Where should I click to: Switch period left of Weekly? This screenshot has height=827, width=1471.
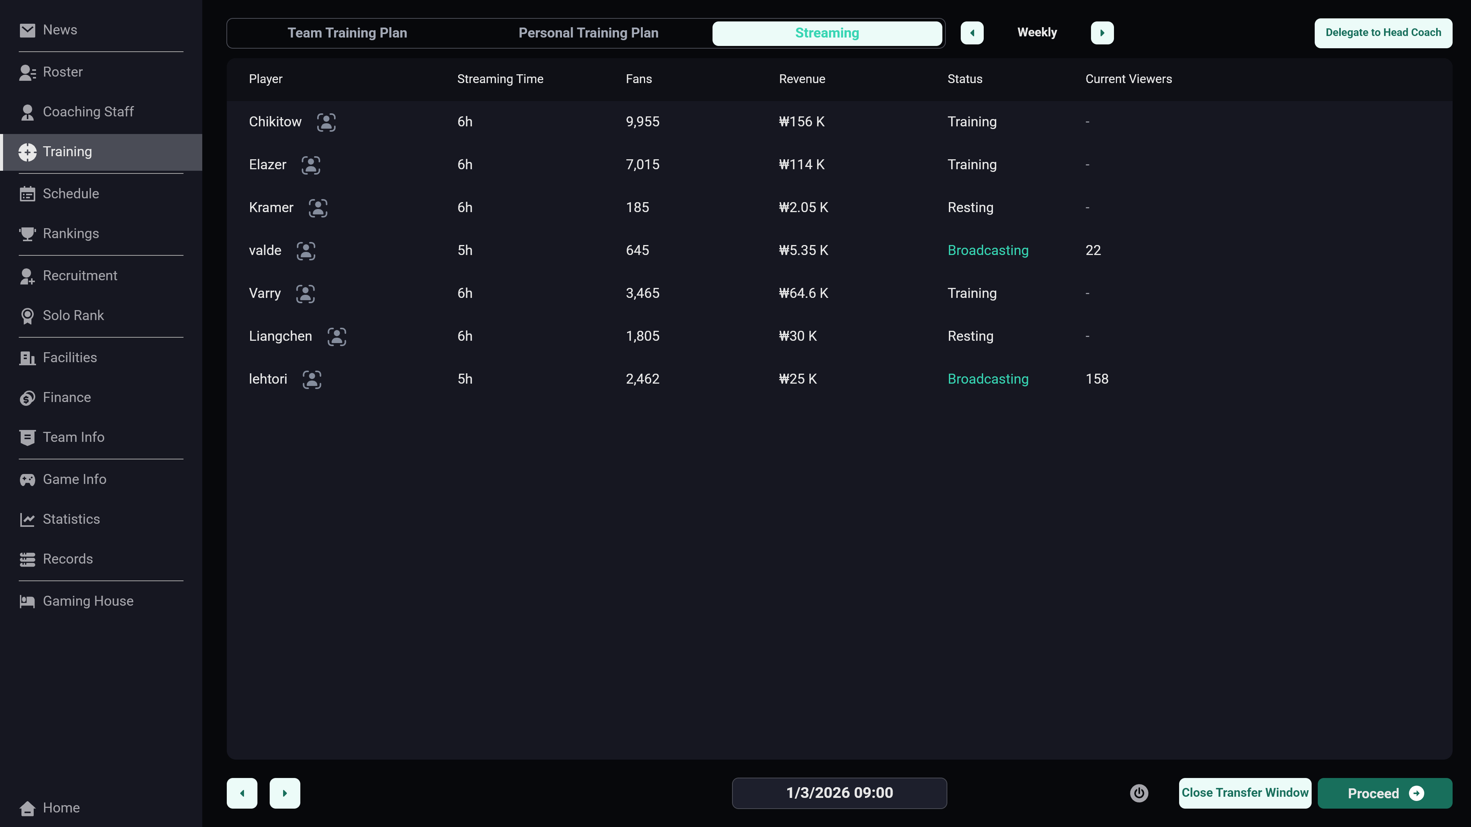972,33
